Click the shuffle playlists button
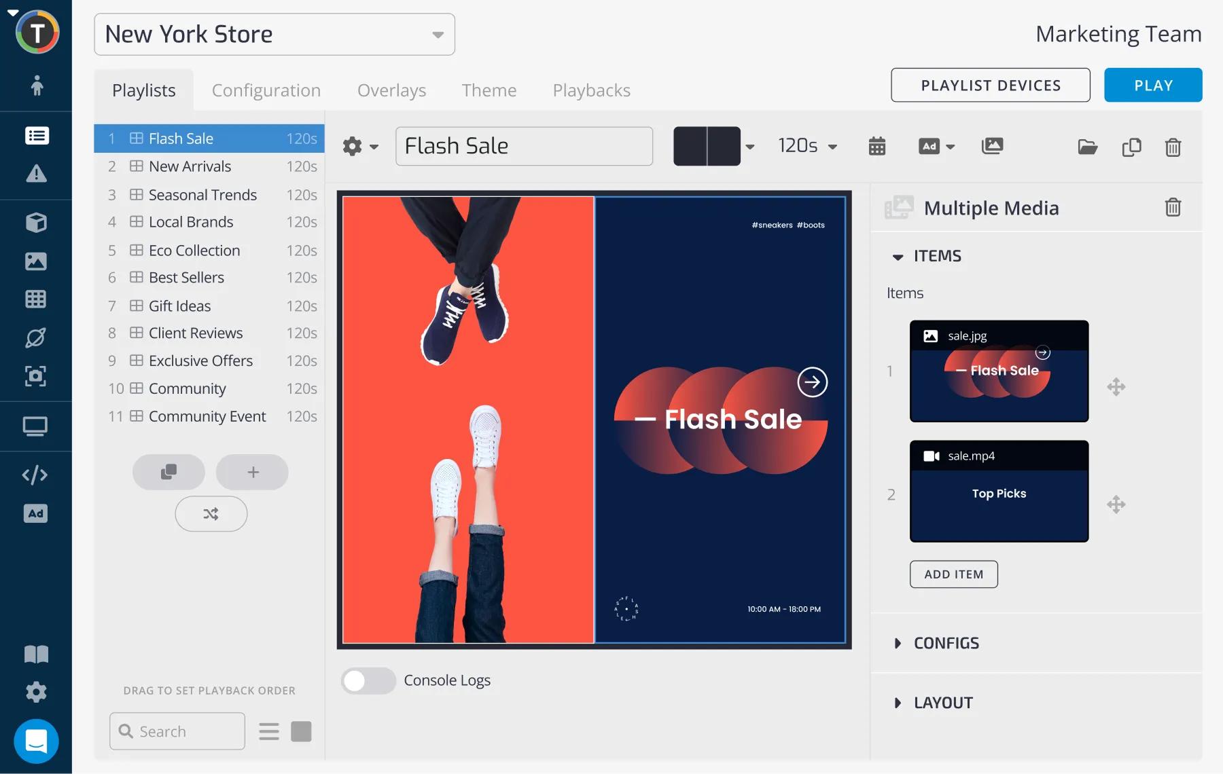 coord(211,514)
